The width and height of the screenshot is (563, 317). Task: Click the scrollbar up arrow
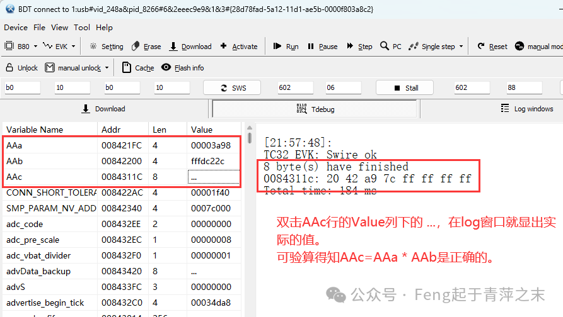(250, 128)
